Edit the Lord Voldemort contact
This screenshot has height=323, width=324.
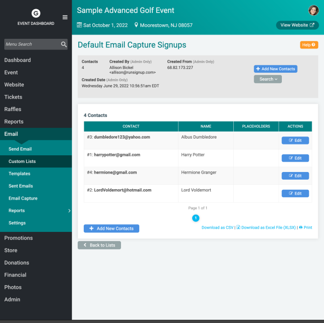click(295, 194)
